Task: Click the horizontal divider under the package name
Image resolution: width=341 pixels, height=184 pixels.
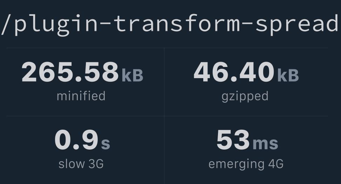Action: tap(167, 48)
